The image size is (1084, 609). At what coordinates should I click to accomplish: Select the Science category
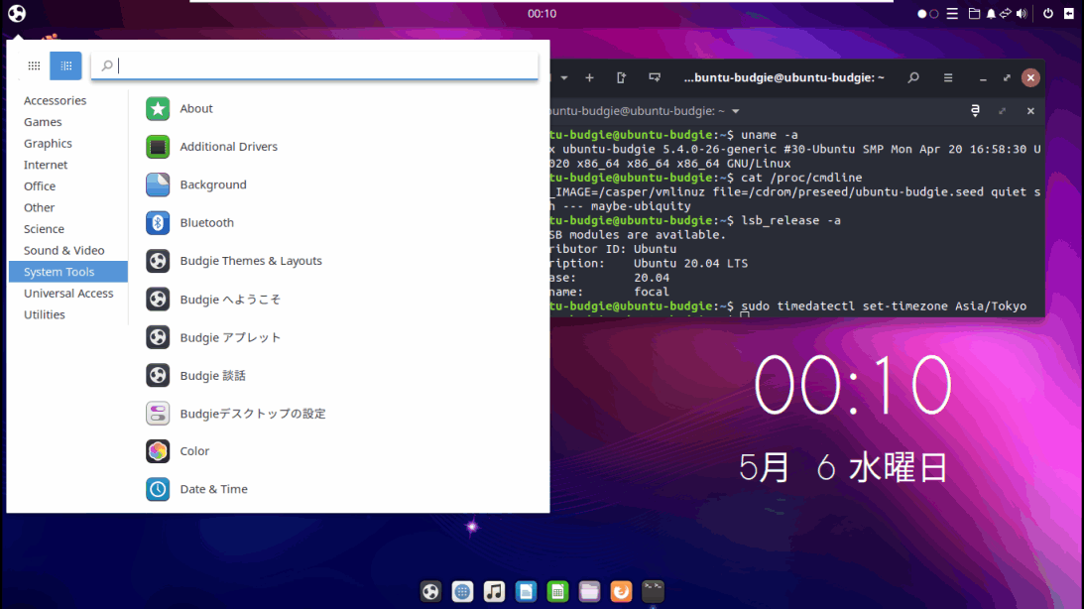click(67, 229)
